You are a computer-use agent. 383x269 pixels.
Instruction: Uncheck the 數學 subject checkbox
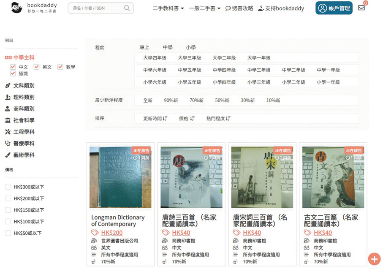click(x=60, y=67)
